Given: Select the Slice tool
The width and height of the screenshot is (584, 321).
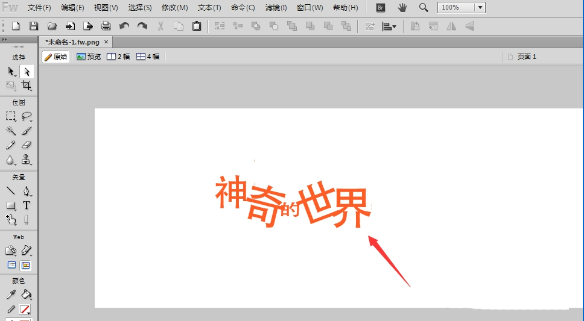Looking at the screenshot, I should (27, 251).
